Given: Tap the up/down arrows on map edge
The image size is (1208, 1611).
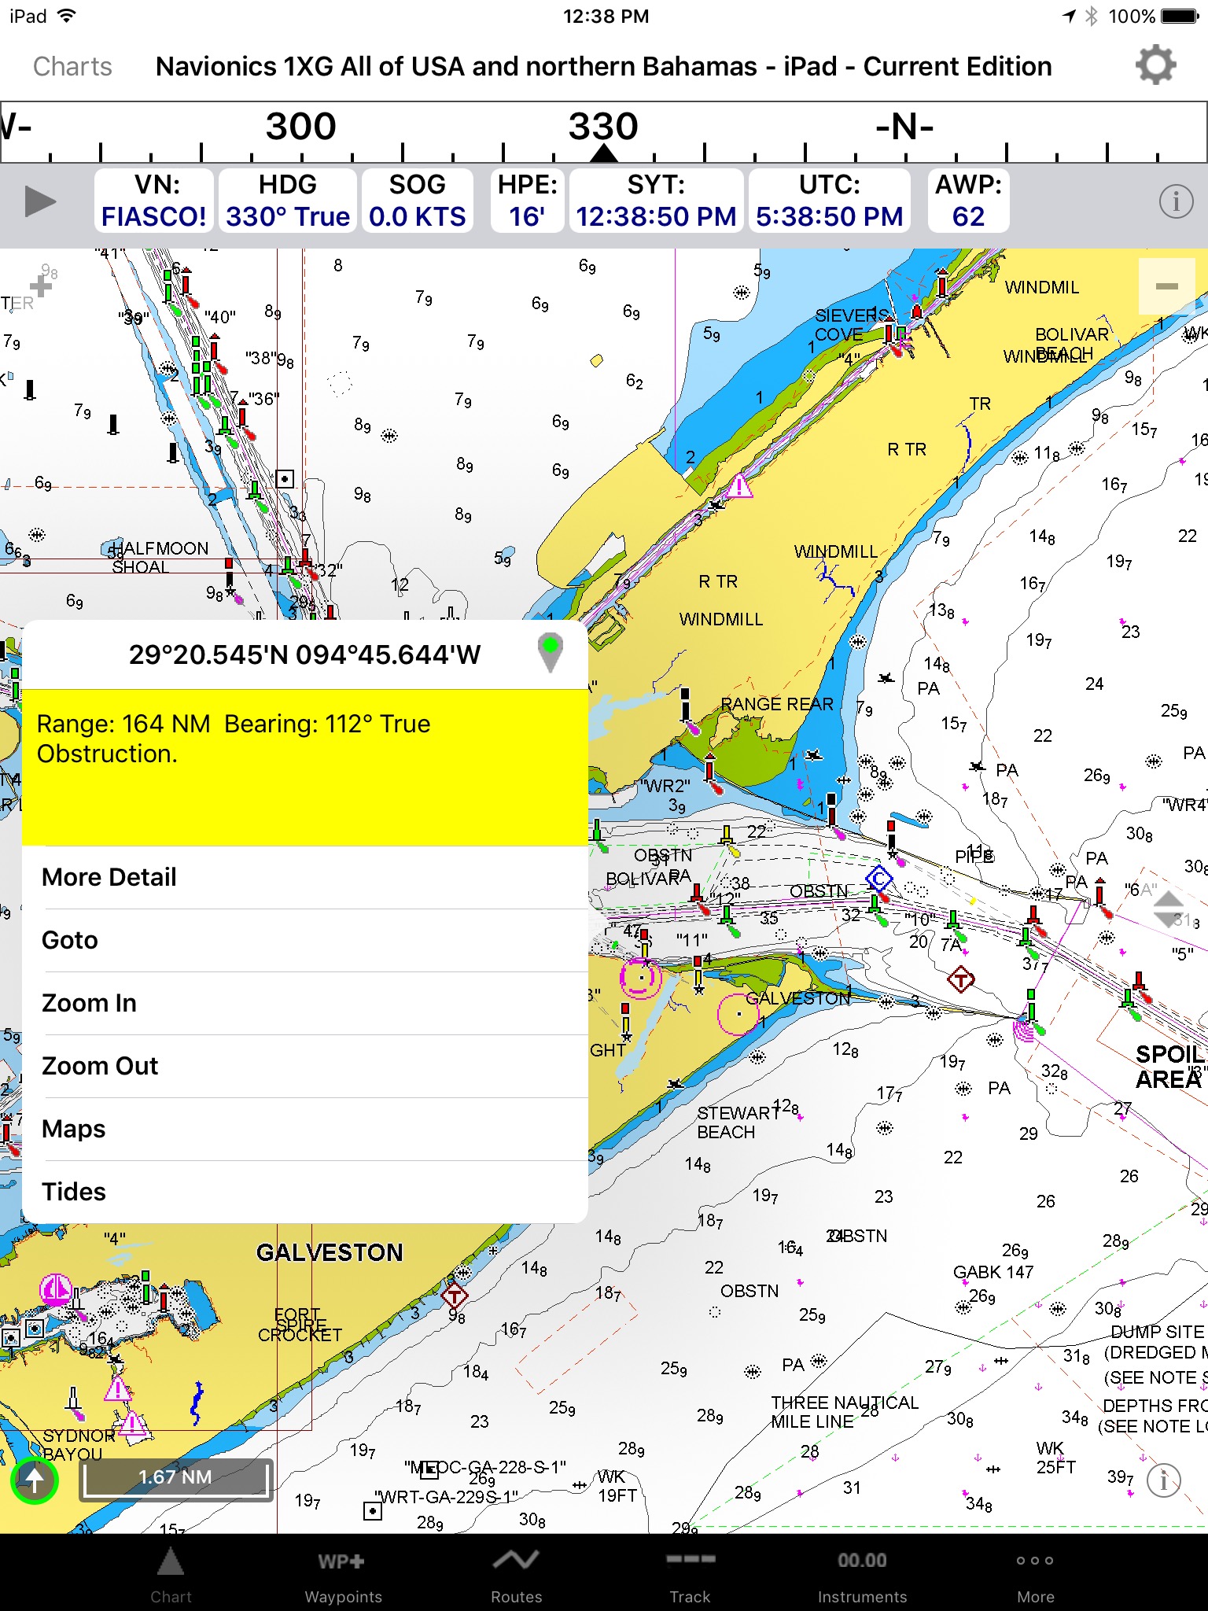Looking at the screenshot, I should click(x=1169, y=909).
